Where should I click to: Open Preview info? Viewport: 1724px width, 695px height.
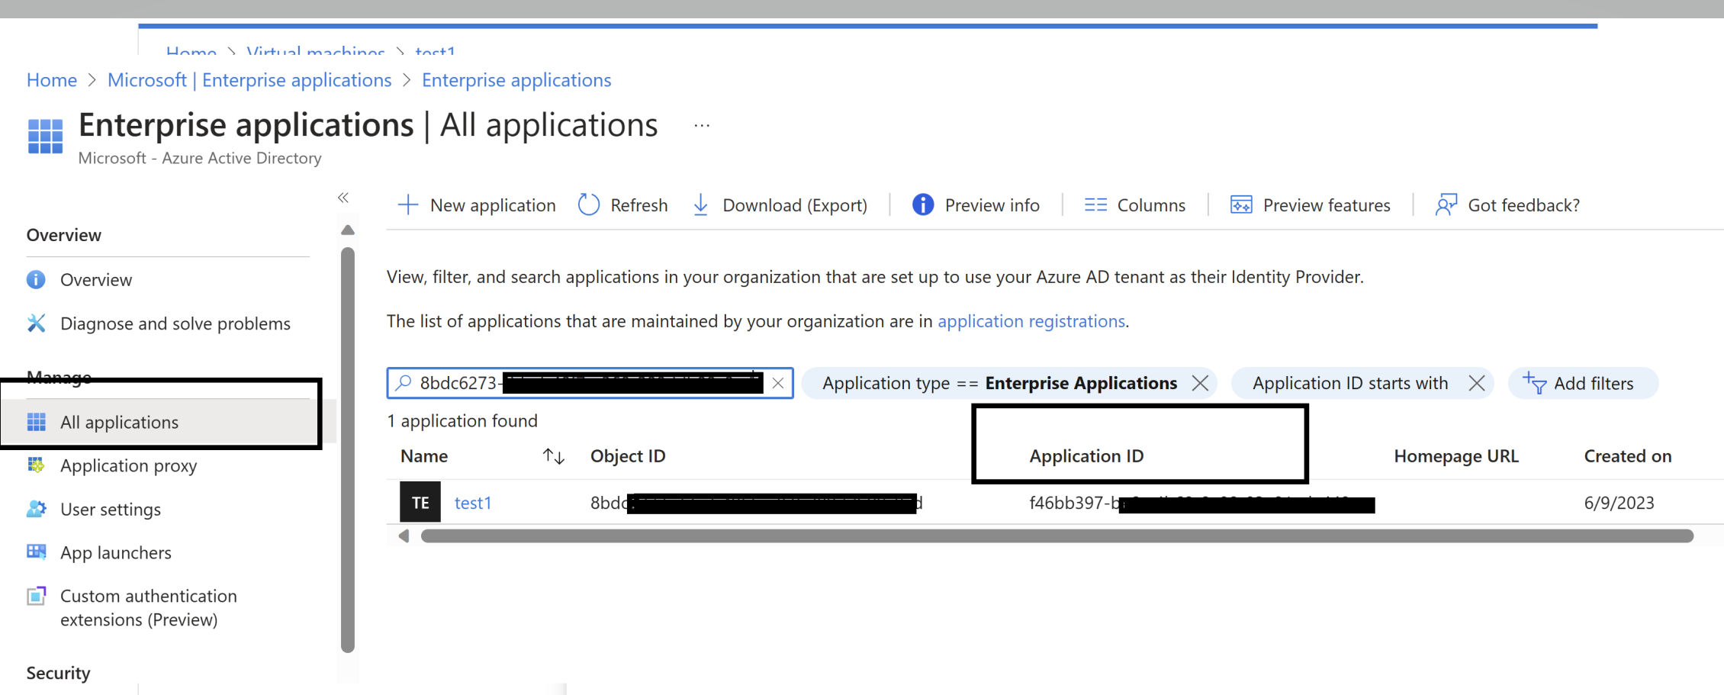922,204
